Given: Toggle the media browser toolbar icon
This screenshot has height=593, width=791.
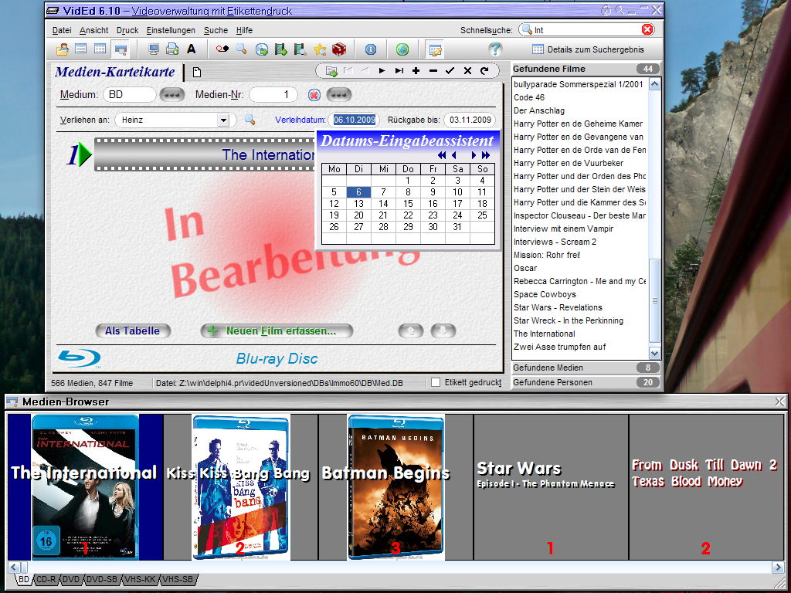Looking at the screenshot, I should [x=120, y=49].
